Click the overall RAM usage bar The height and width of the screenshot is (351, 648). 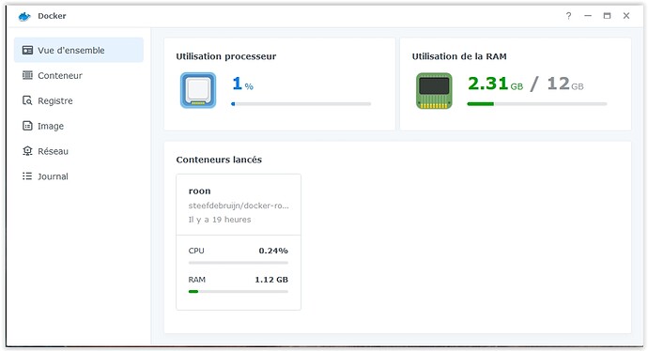pos(537,104)
